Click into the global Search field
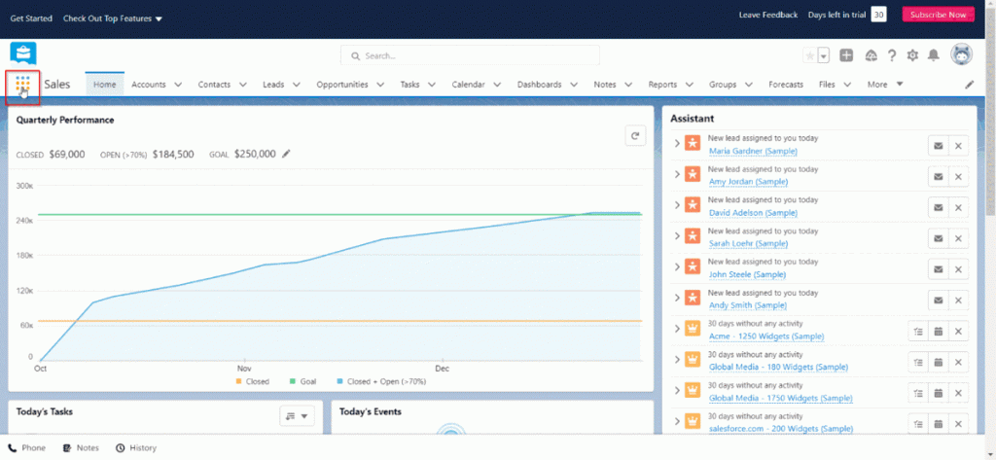 click(x=470, y=55)
